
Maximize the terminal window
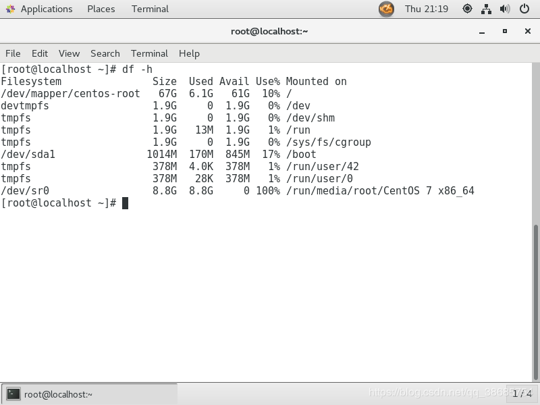coord(504,31)
